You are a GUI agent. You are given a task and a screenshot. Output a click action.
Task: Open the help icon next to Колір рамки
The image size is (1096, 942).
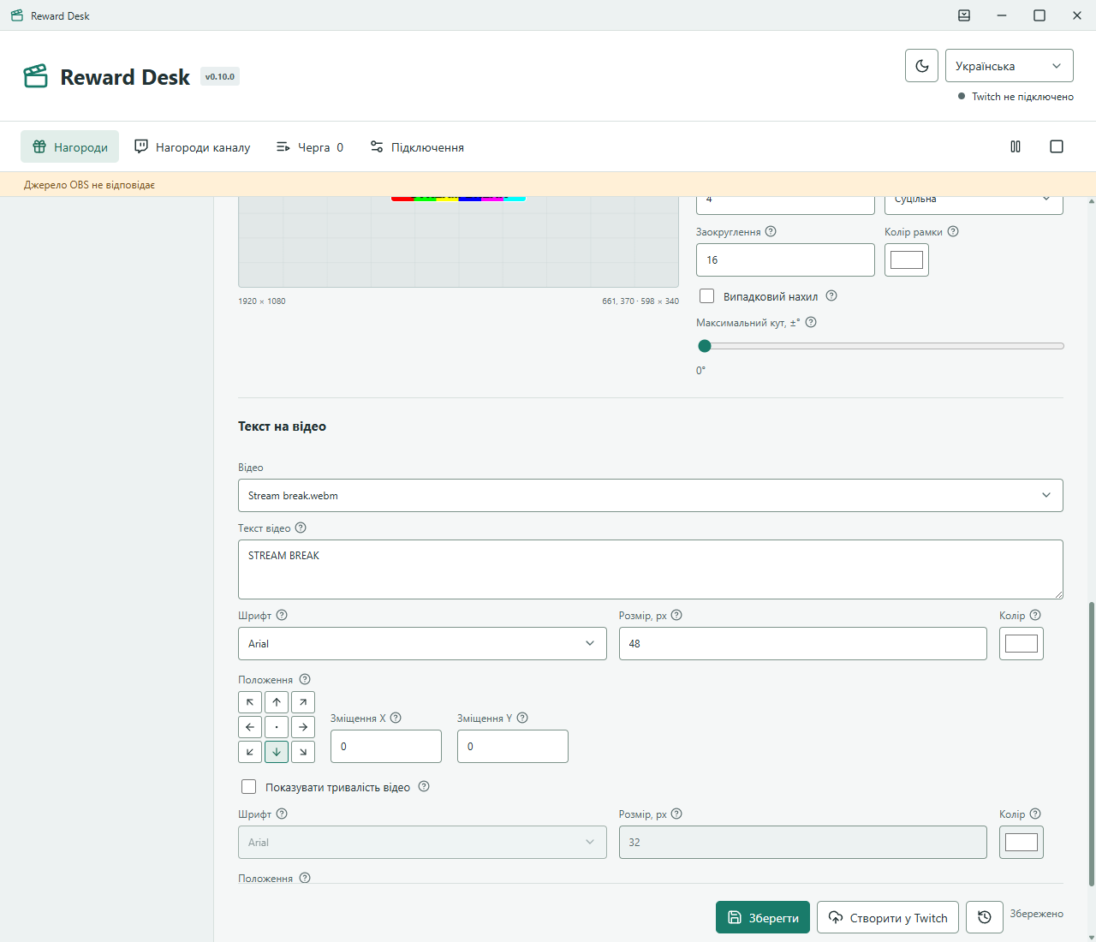(x=953, y=231)
